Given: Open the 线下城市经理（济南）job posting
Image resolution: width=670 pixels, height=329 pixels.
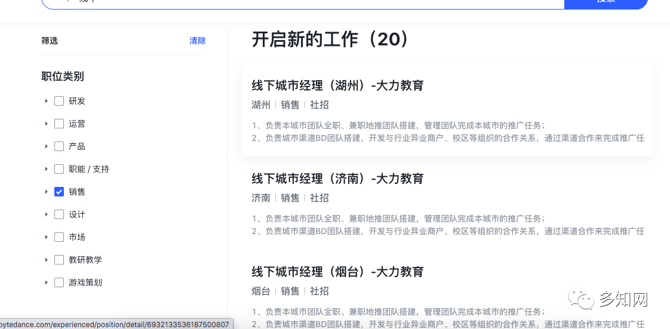Looking at the screenshot, I should [x=337, y=179].
